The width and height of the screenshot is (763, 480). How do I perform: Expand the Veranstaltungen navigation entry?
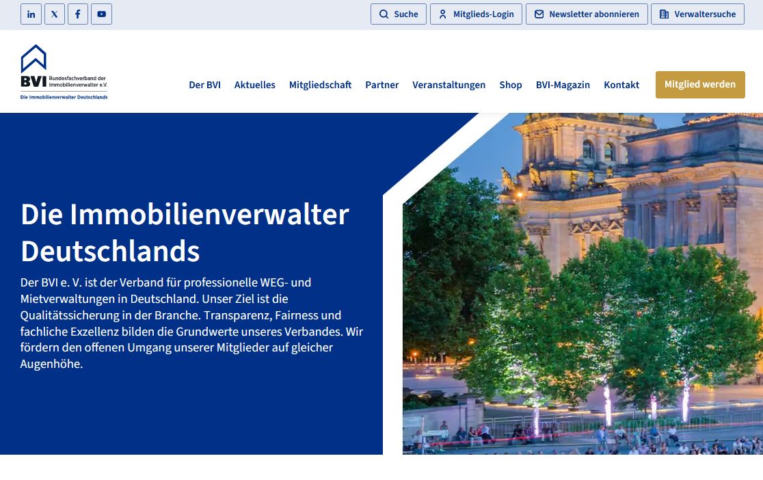pyautogui.click(x=449, y=85)
